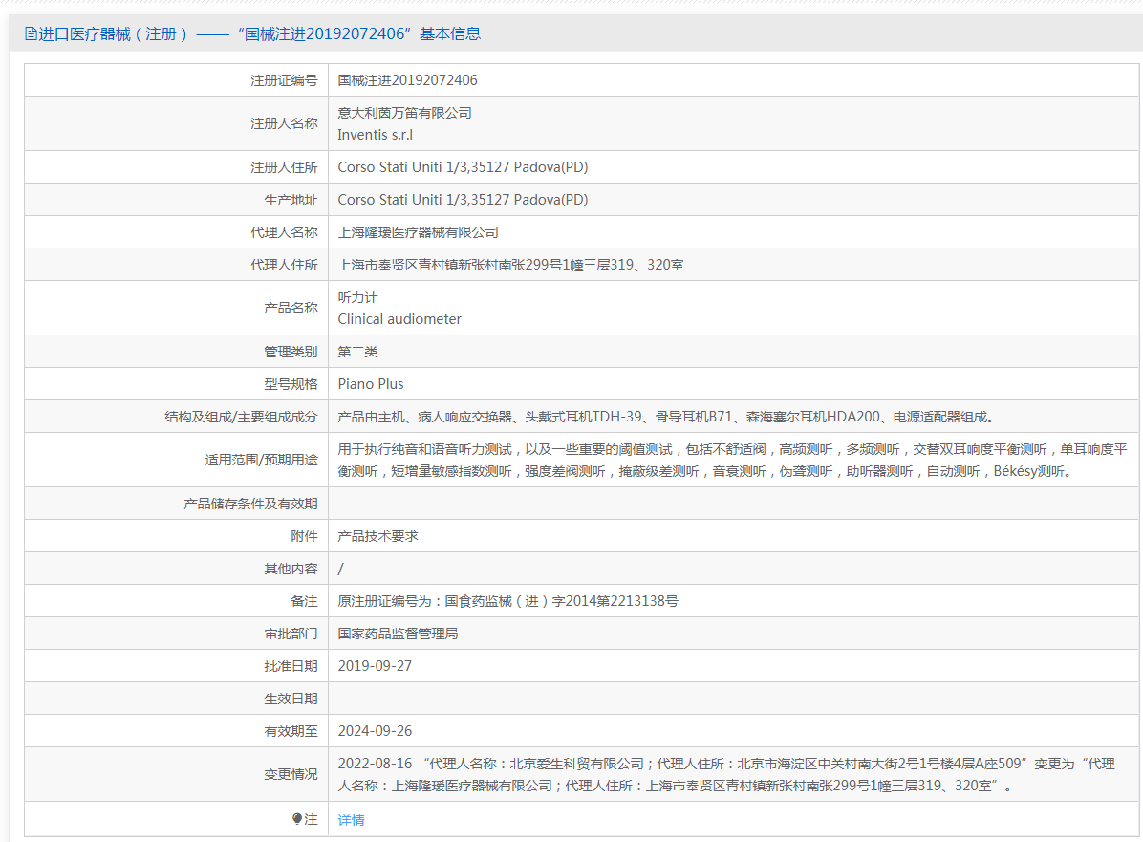
Task: Click the model value Piano Plus
Action: (x=370, y=384)
